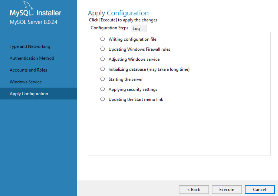Select the Updating the Start menu link indicator
Viewport: 278px width, 196px height.
103,99
